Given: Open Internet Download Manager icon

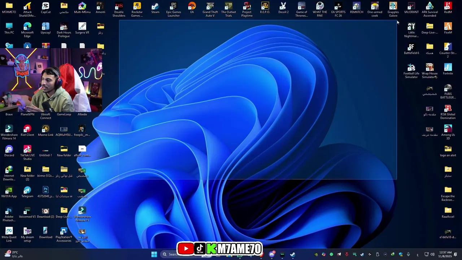Looking at the screenshot, I should pos(9,173).
